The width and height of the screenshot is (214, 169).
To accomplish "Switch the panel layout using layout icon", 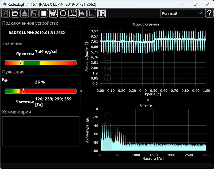I will point(102,13).
